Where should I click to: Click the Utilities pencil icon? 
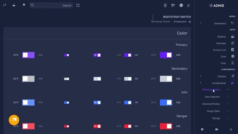click(x=232, y=76)
